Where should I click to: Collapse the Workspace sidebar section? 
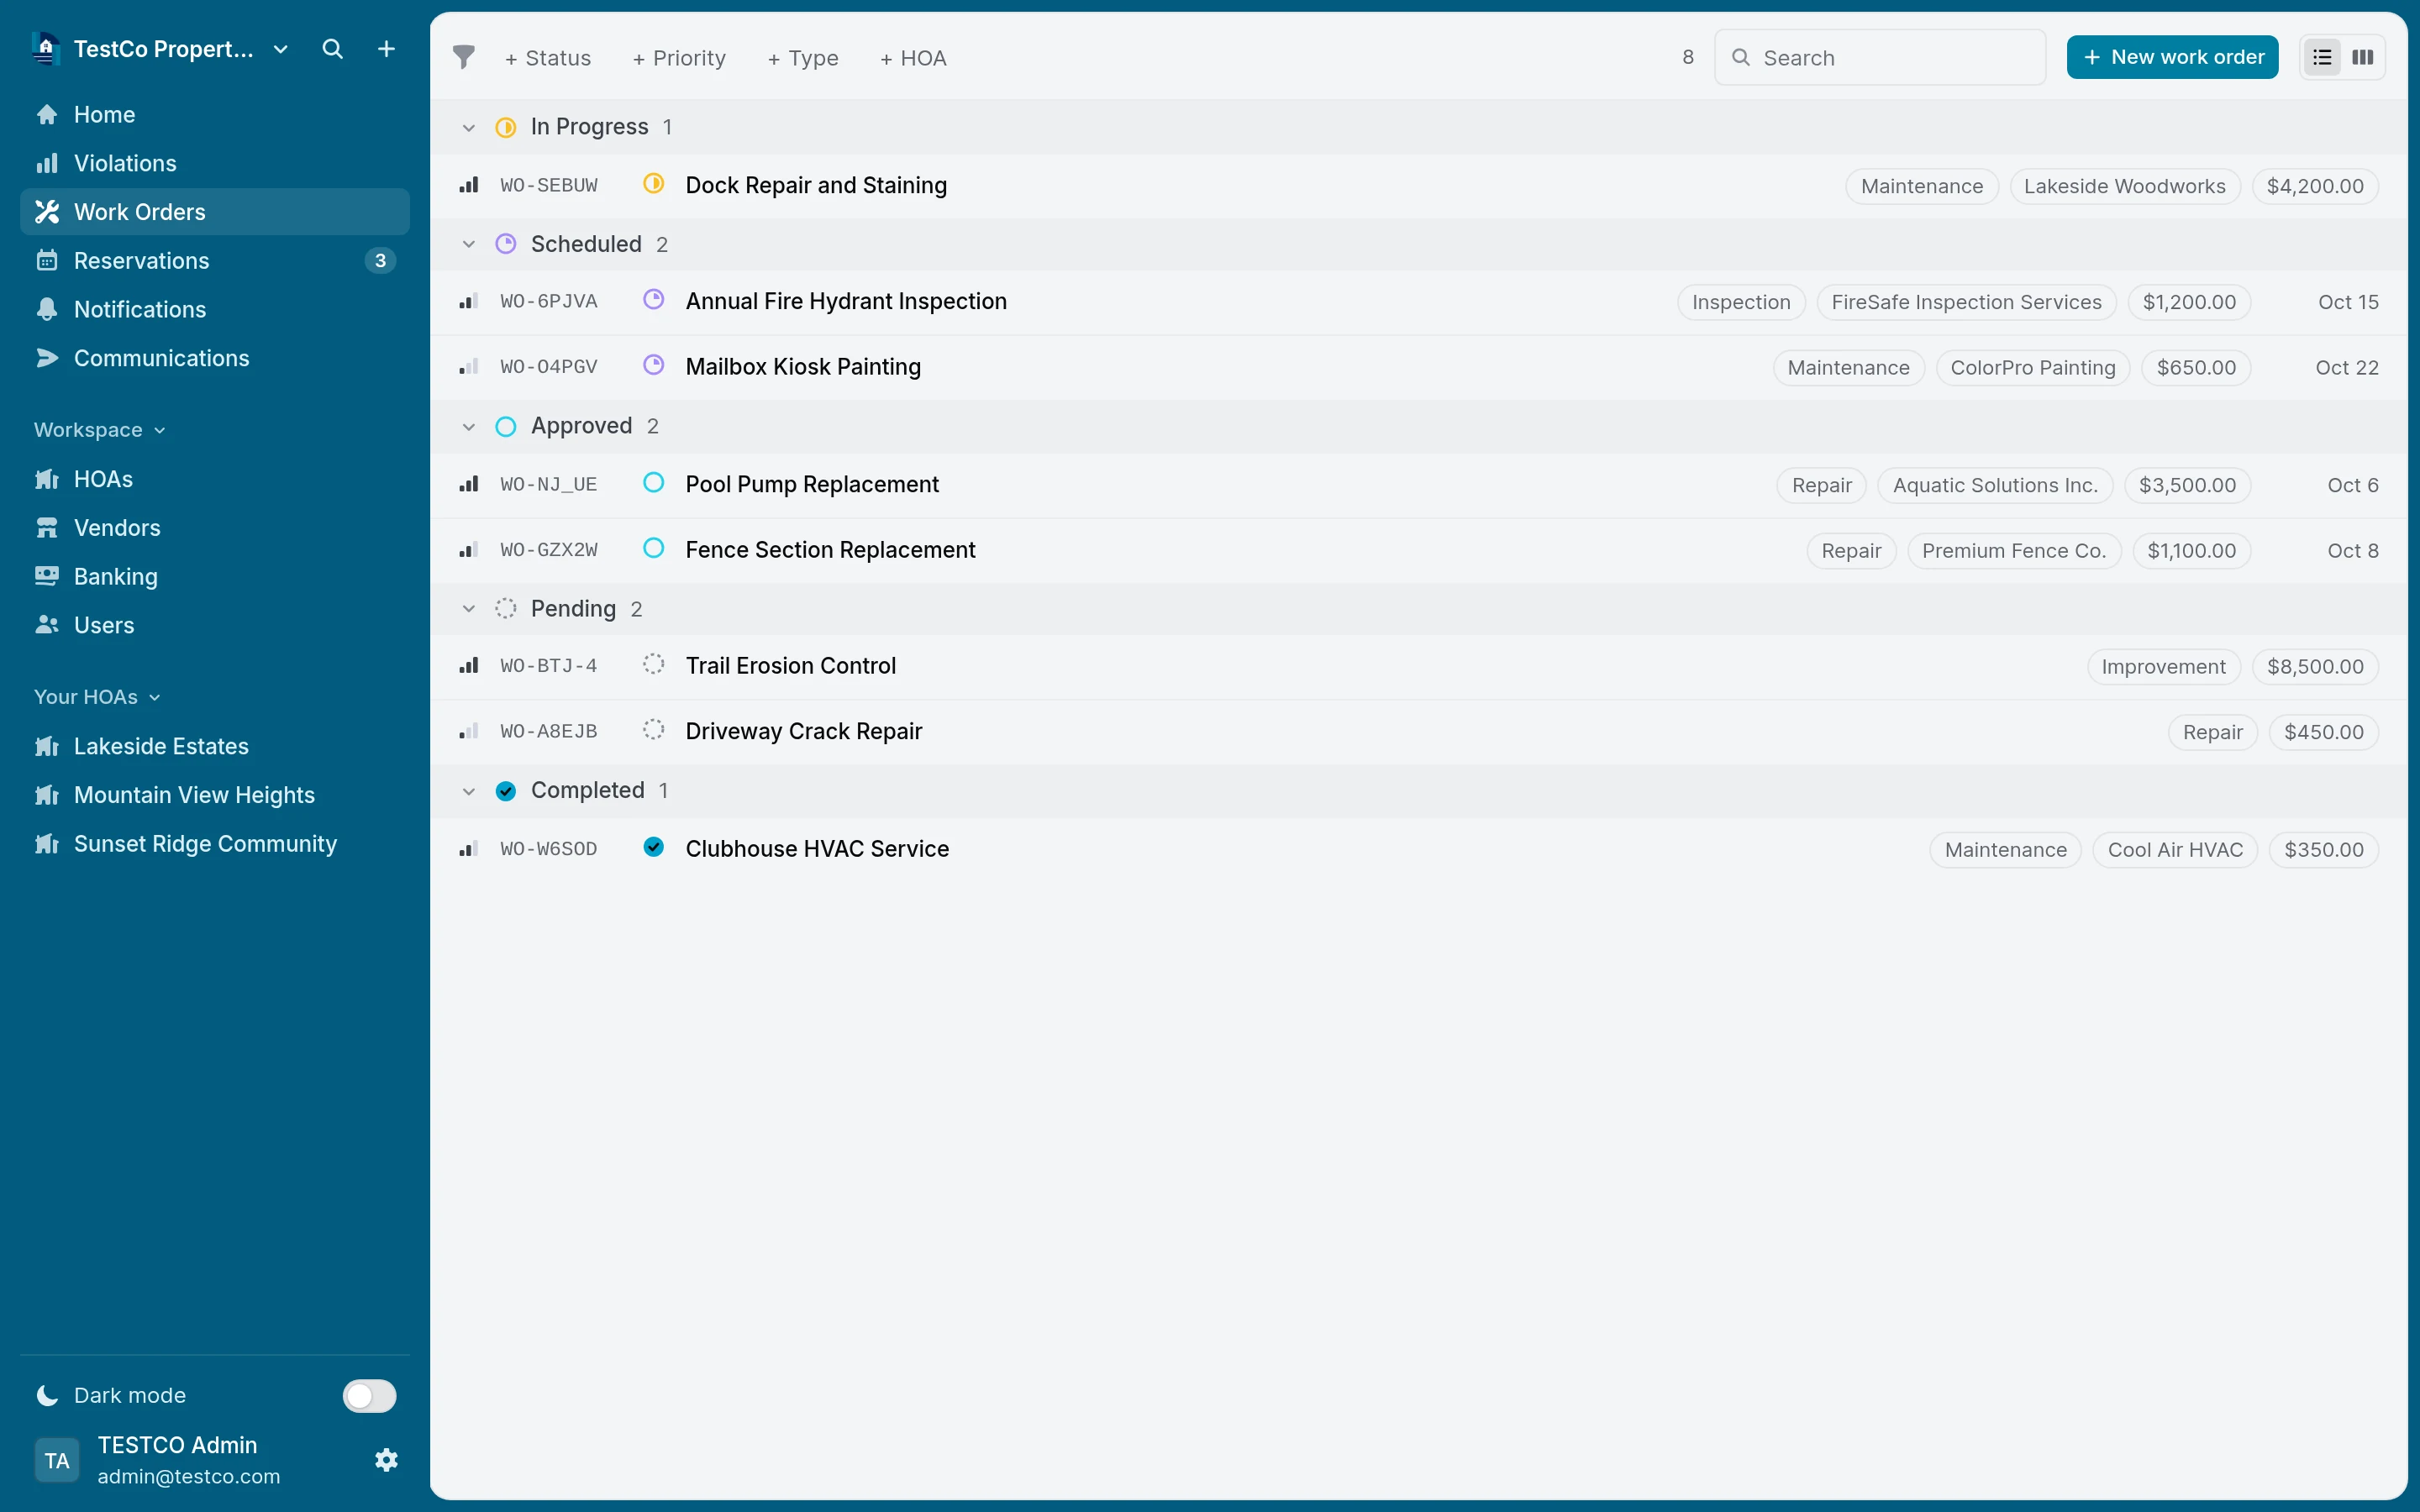tap(99, 430)
